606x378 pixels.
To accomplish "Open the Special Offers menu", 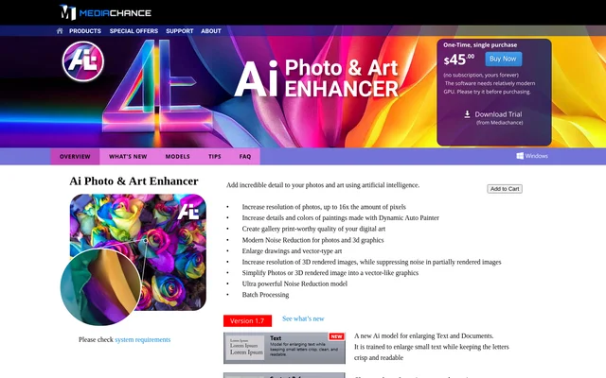I will coord(134,31).
